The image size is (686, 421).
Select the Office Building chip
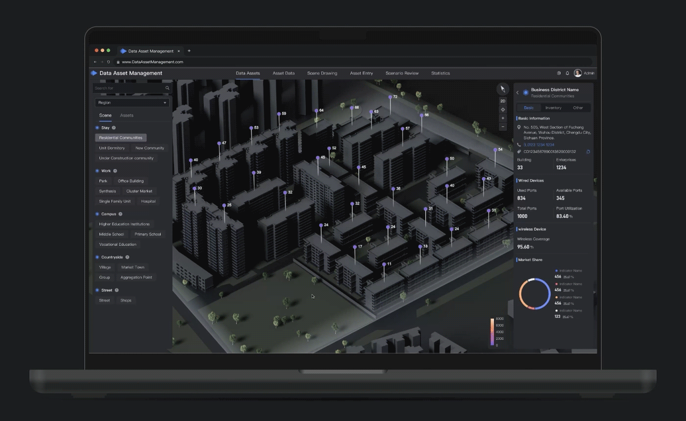(x=131, y=181)
